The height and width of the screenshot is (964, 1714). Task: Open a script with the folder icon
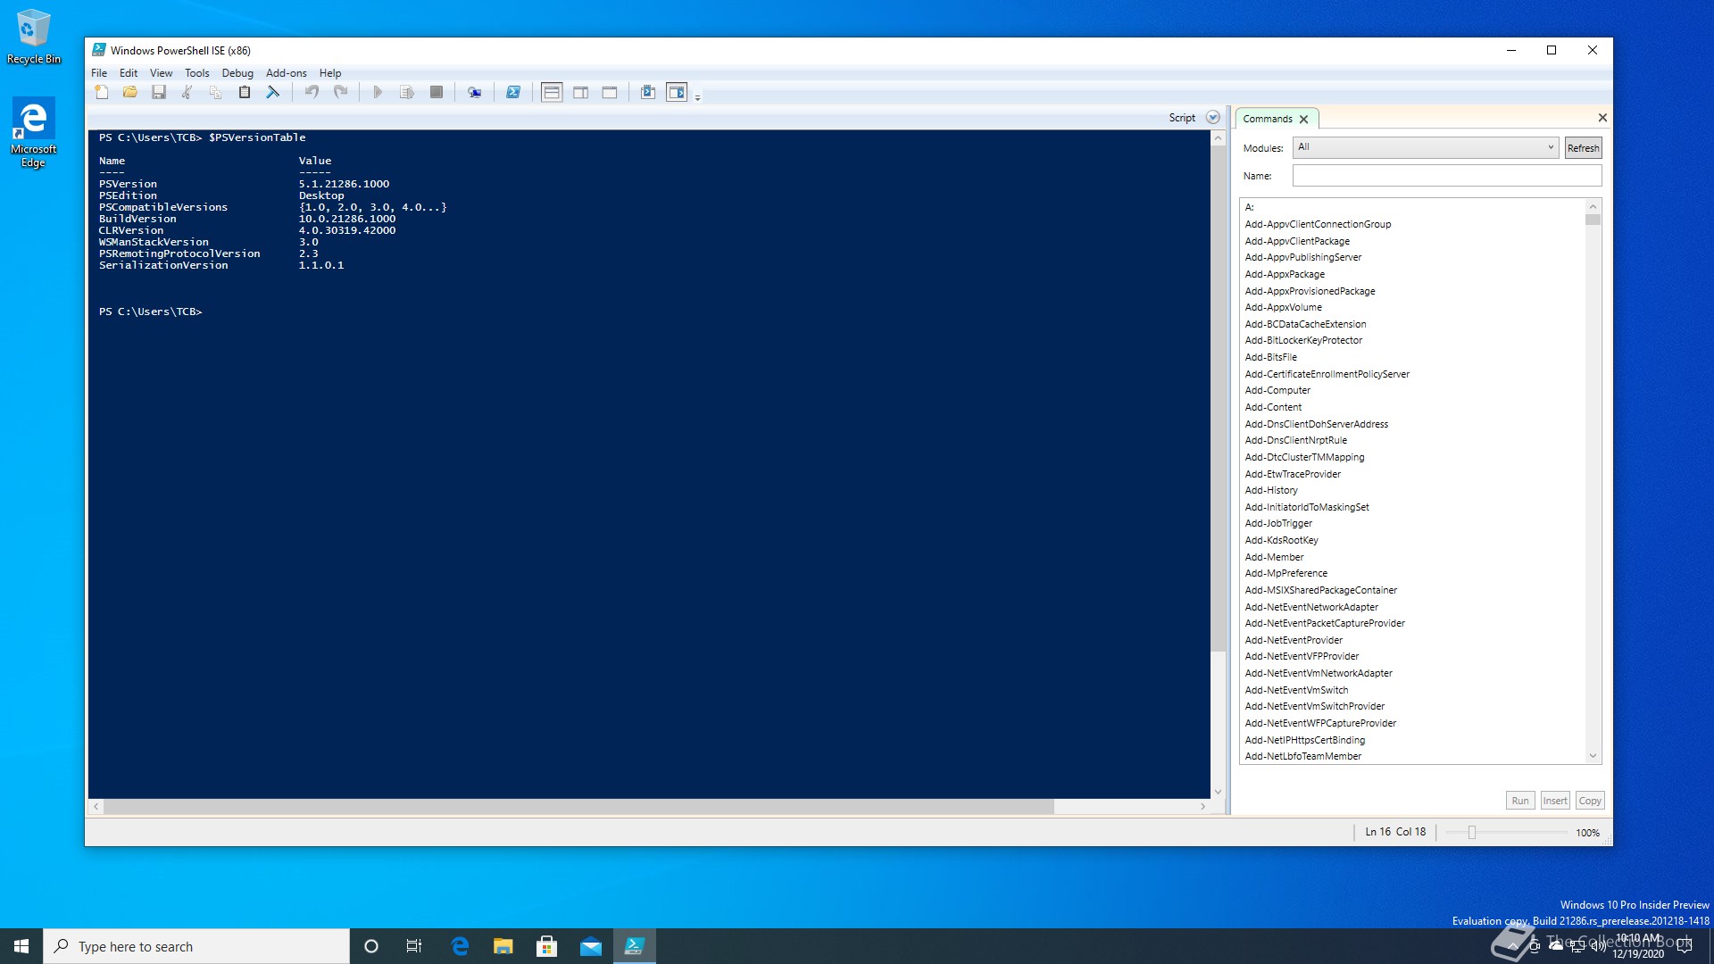(x=130, y=92)
